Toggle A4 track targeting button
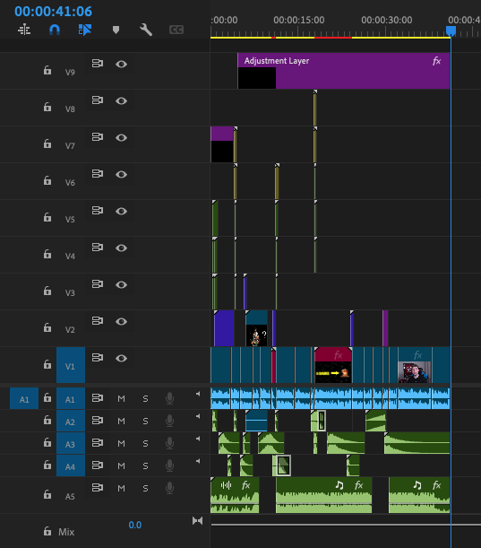Screen dimensions: 481x548 (x=71, y=465)
